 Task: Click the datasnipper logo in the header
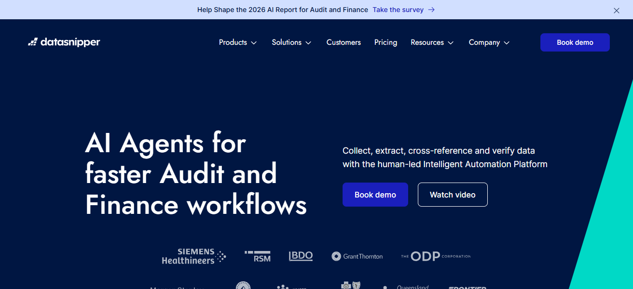pos(64,42)
